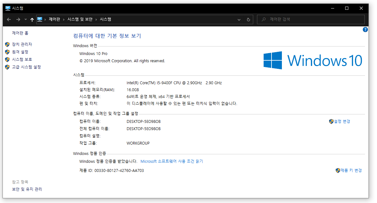This screenshot has height=203, width=377.
Task: Click the search magnifier icon
Action: click(264, 19)
